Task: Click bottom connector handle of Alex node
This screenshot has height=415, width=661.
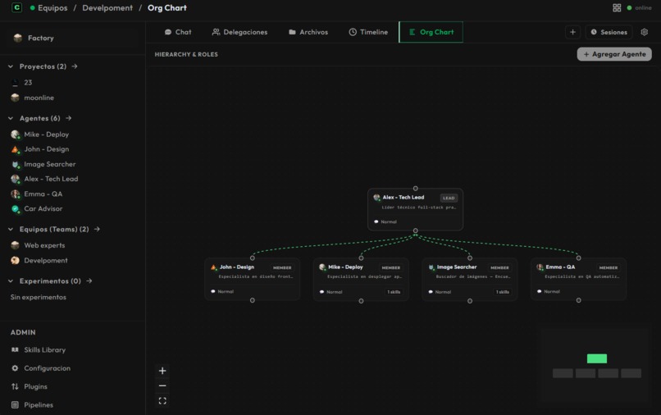Action: (x=415, y=230)
